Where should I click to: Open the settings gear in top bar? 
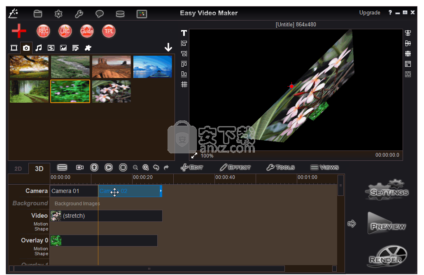(x=58, y=14)
